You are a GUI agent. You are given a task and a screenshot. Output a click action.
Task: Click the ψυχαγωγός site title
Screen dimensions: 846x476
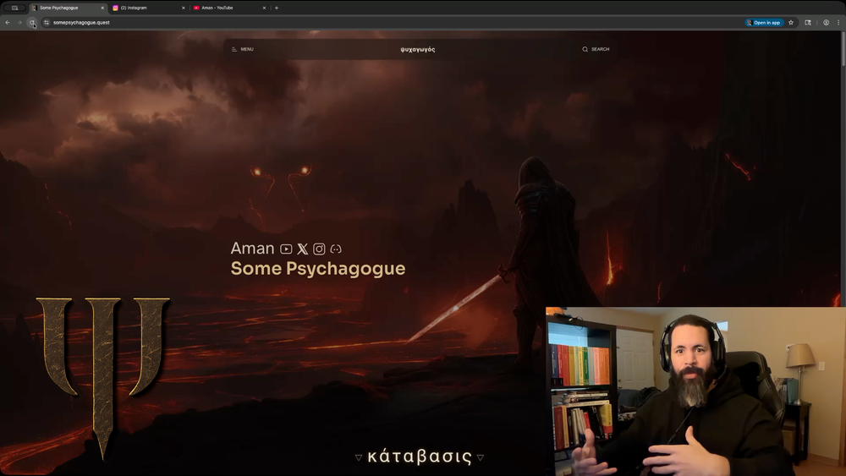(418, 49)
